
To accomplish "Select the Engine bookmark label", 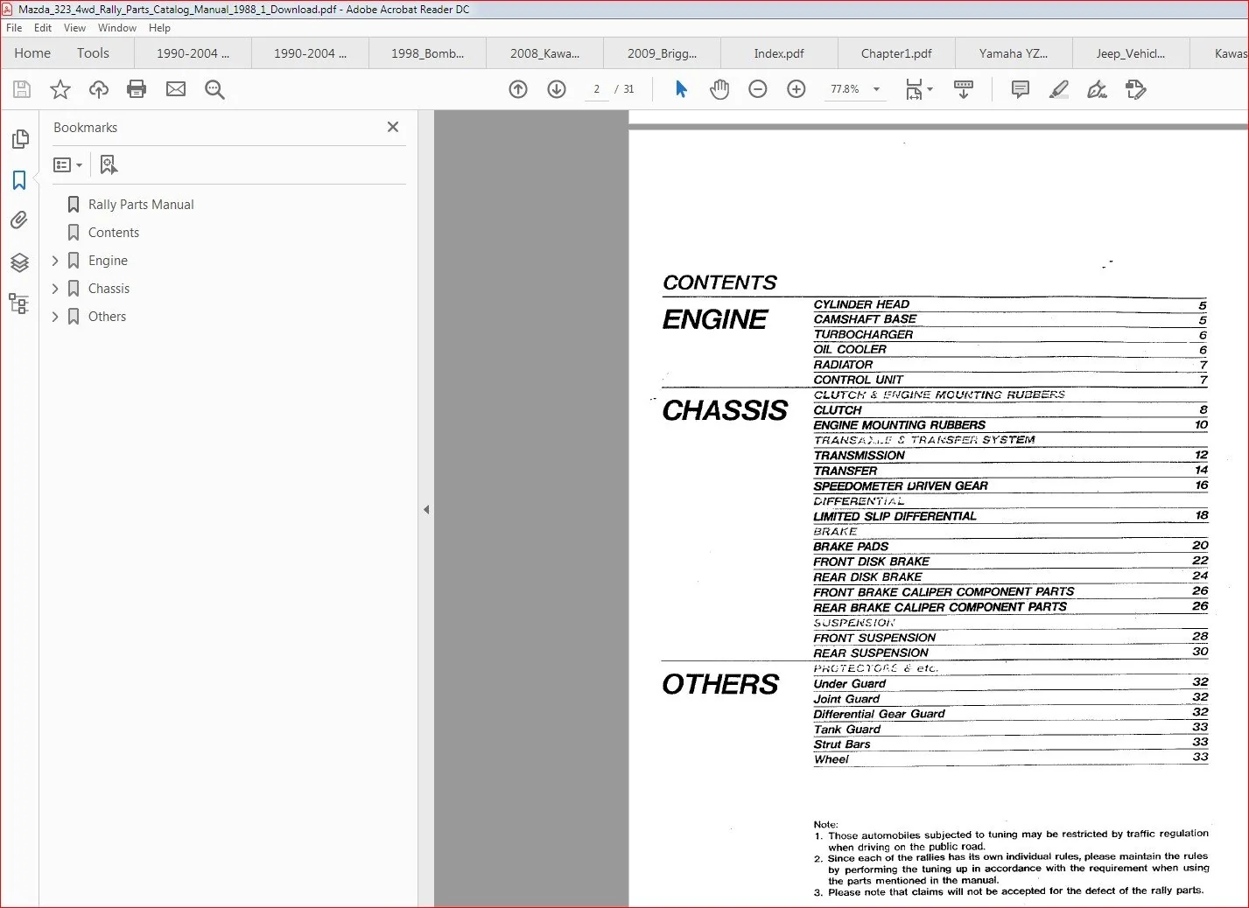I will 108,261.
